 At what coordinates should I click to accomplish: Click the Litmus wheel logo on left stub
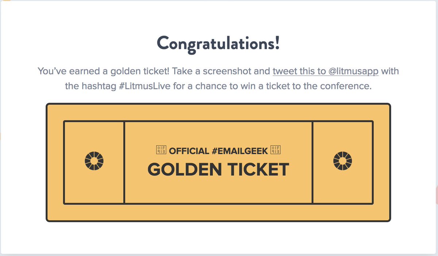[x=94, y=160]
